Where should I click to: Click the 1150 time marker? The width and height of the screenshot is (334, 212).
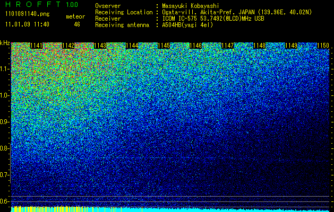(323, 46)
